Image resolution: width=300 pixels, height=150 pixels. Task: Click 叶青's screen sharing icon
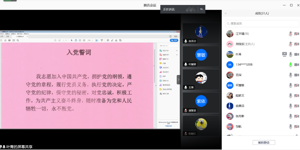284,54
